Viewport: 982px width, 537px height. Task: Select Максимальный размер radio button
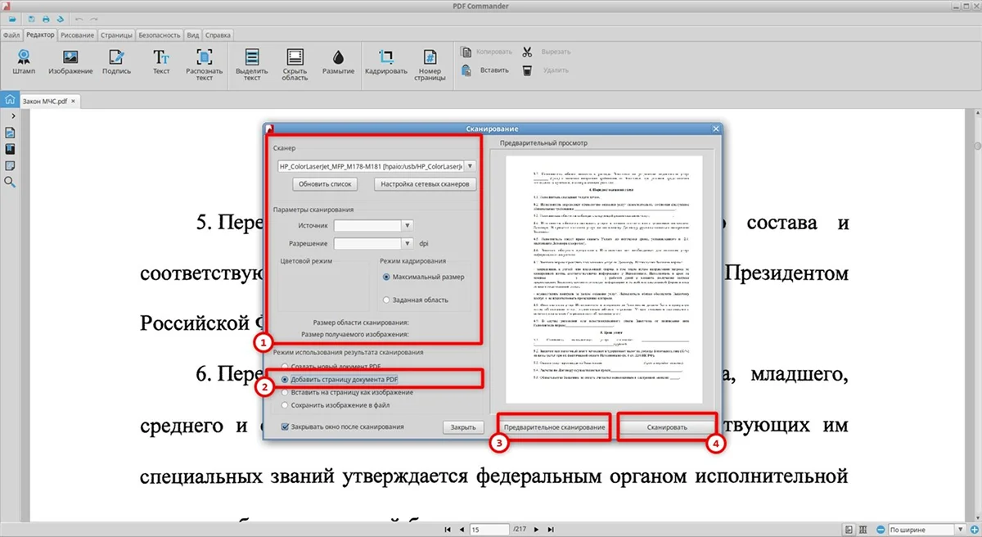click(x=386, y=277)
